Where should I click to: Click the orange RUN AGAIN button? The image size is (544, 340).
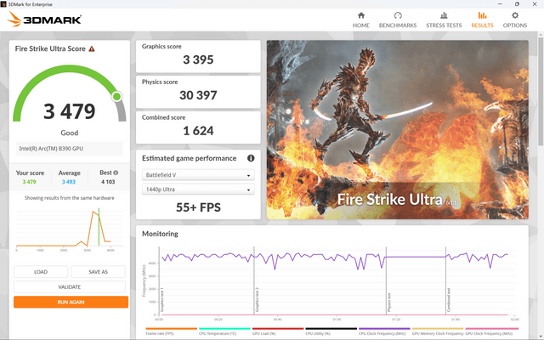click(x=71, y=302)
